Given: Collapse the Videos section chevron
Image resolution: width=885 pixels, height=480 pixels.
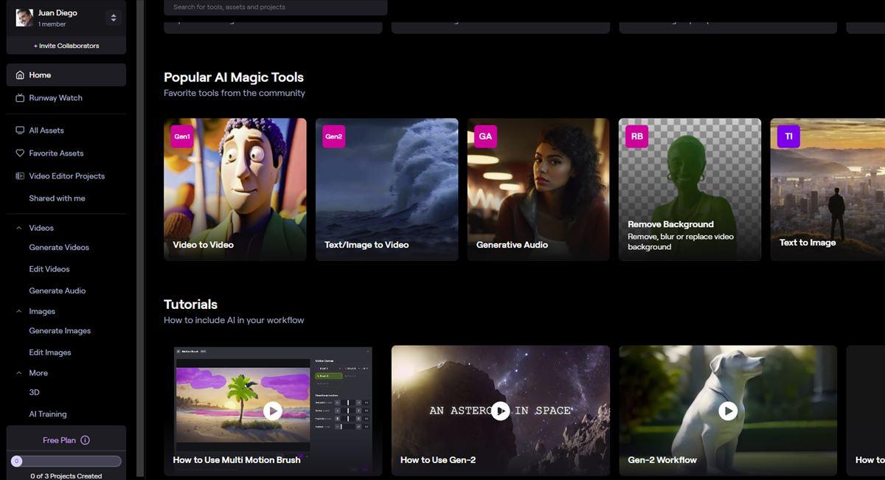Looking at the screenshot, I should coord(19,229).
